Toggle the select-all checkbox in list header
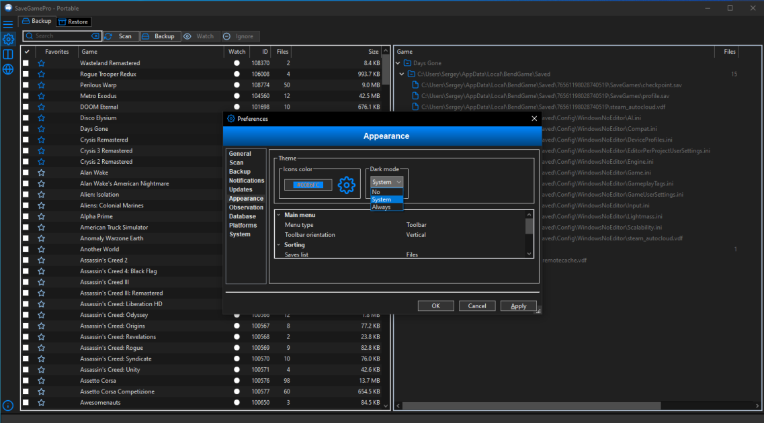 [27, 52]
